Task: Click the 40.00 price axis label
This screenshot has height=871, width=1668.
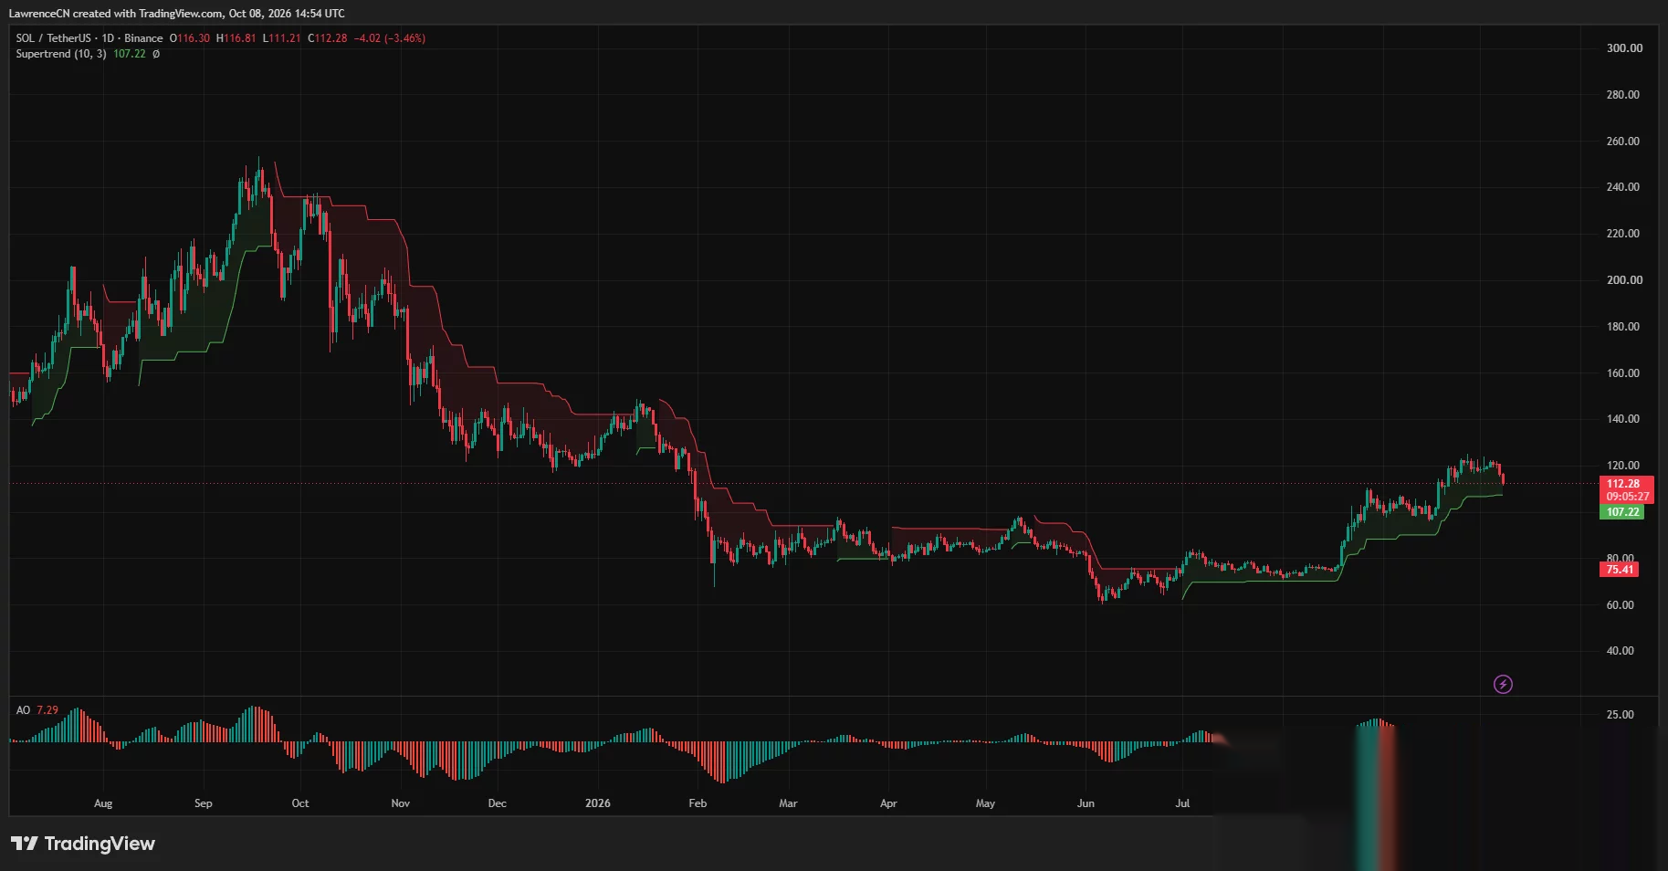Action: click(1620, 651)
